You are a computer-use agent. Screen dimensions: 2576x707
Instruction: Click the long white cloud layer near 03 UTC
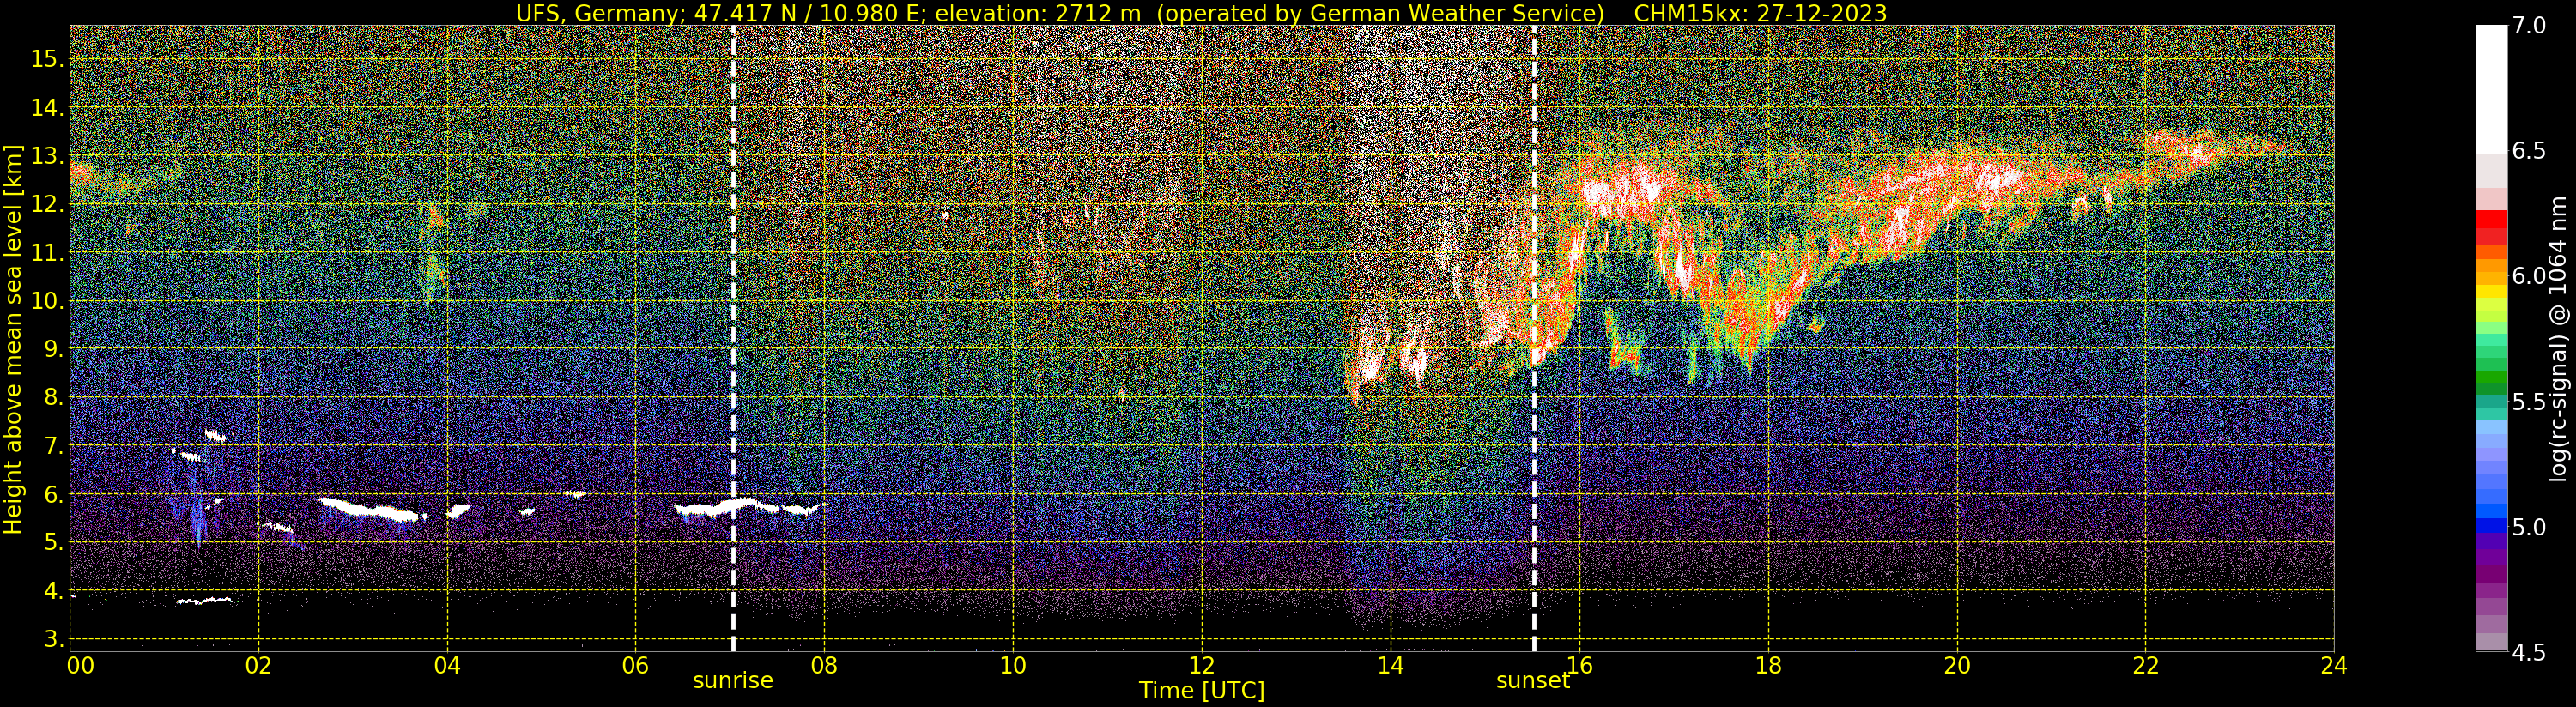coord(368,509)
